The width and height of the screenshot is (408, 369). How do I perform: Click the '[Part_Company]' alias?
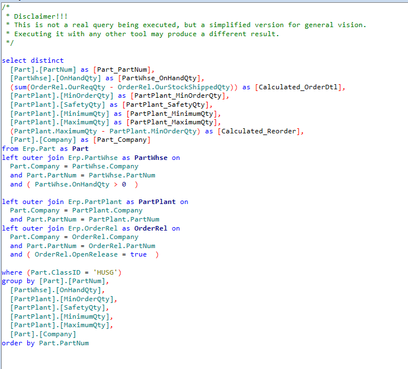click(x=122, y=140)
